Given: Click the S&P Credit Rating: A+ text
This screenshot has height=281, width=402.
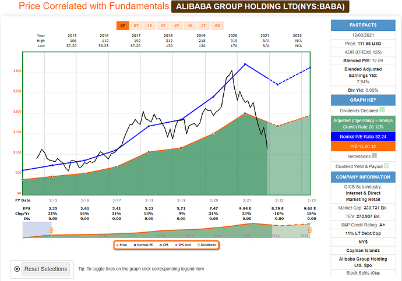Looking at the screenshot, I should point(363,225).
